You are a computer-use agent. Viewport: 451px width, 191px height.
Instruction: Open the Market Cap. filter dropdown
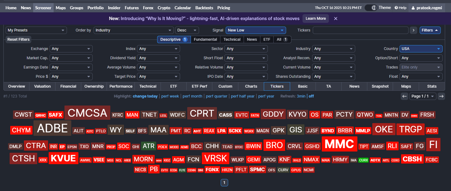[x=71, y=58]
